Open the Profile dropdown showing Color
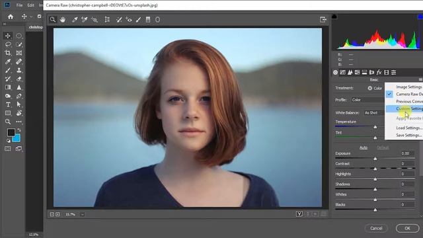Screen dimensions: 423x238 367,100
